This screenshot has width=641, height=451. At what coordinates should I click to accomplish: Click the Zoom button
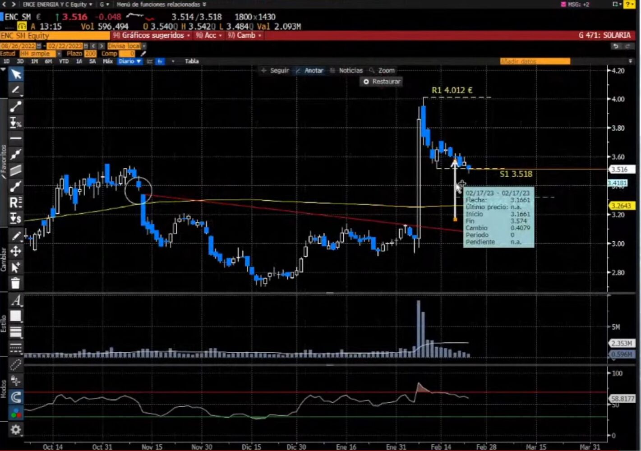(382, 70)
